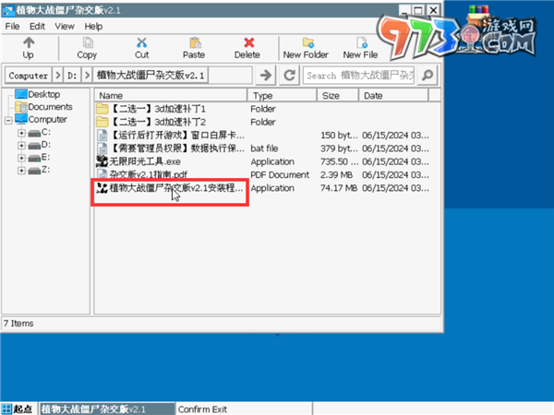This screenshot has width=554, height=415.
Task: Collapse the Computer tree node
Action: click(9, 120)
